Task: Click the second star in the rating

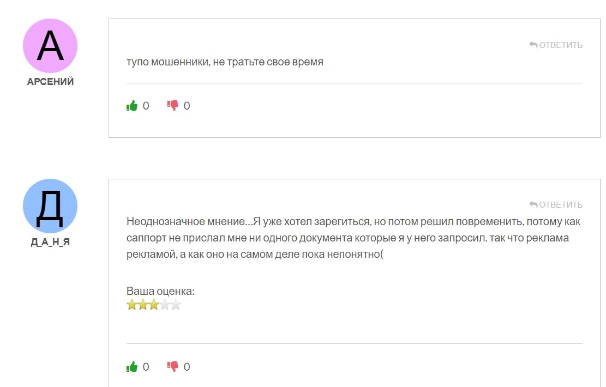Action: point(142,305)
